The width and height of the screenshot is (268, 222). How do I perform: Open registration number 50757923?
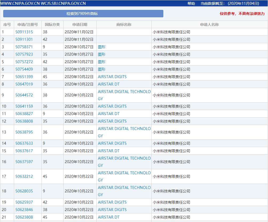(x=24, y=54)
